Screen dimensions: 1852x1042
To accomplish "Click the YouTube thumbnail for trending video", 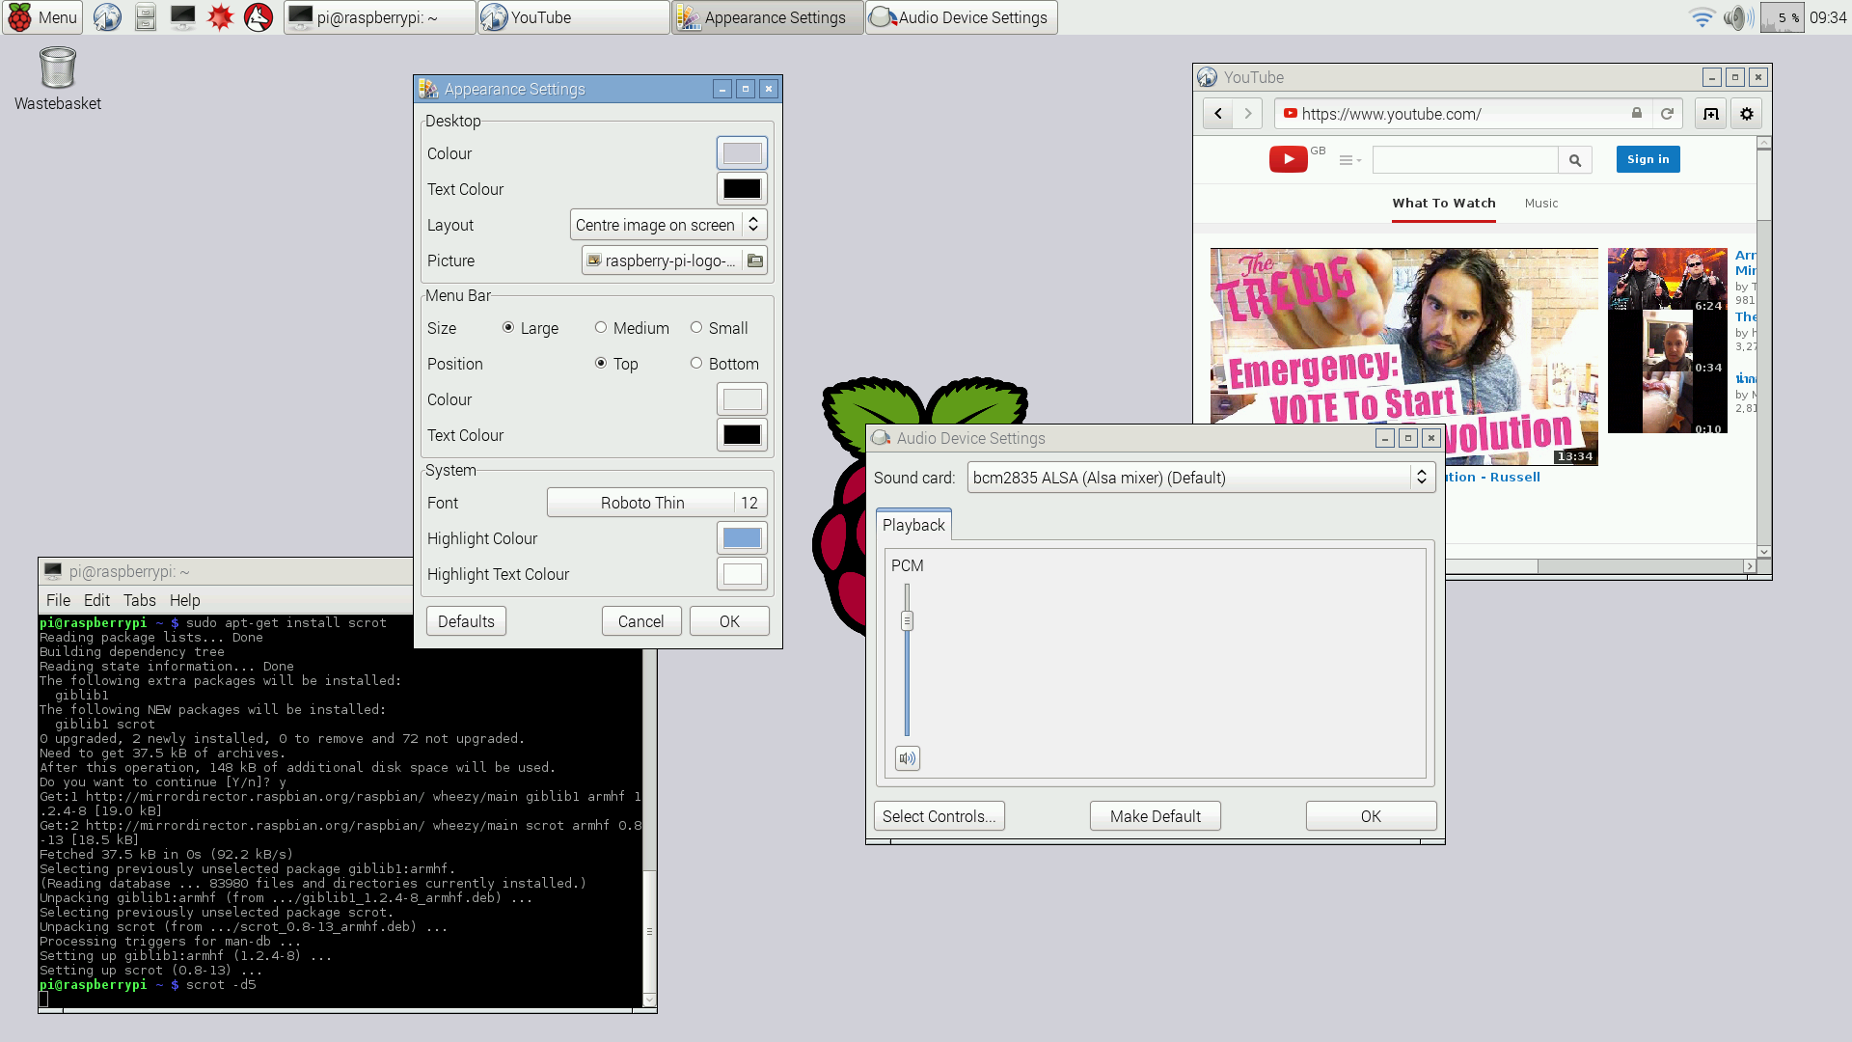I will tap(1403, 356).
